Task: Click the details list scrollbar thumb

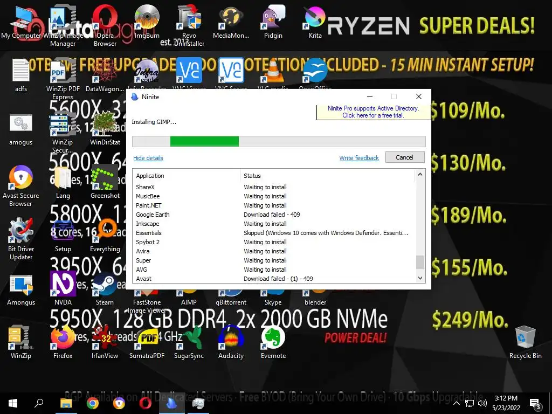Action: coord(420,263)
